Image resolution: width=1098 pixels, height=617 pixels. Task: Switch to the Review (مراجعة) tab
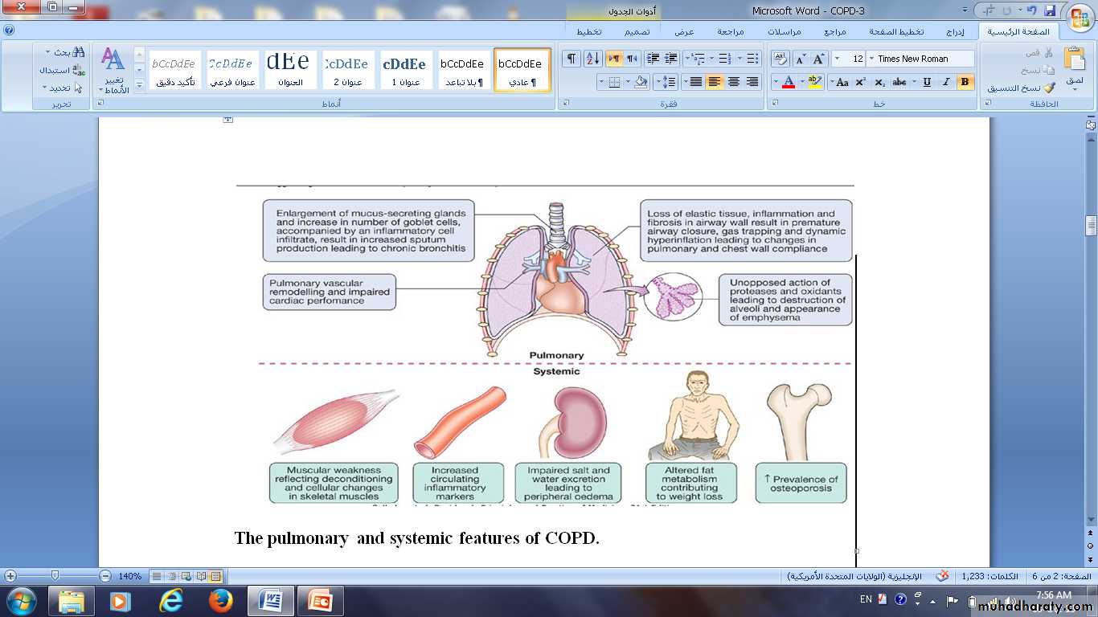pos(730,32)
